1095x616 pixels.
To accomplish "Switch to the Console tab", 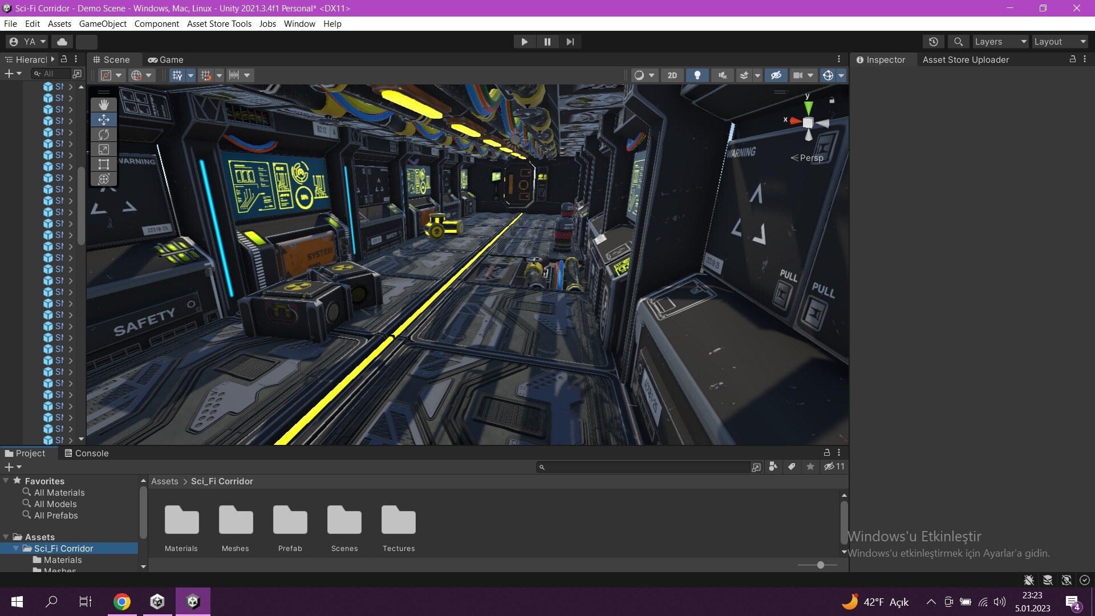I will tap(86, 453).
